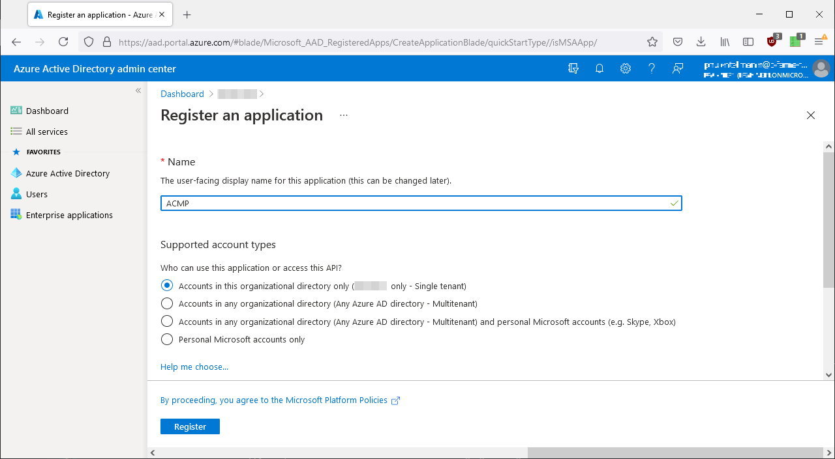Select the Single tenant account option
The image size is (835, 459).
[x=167, y=285]
